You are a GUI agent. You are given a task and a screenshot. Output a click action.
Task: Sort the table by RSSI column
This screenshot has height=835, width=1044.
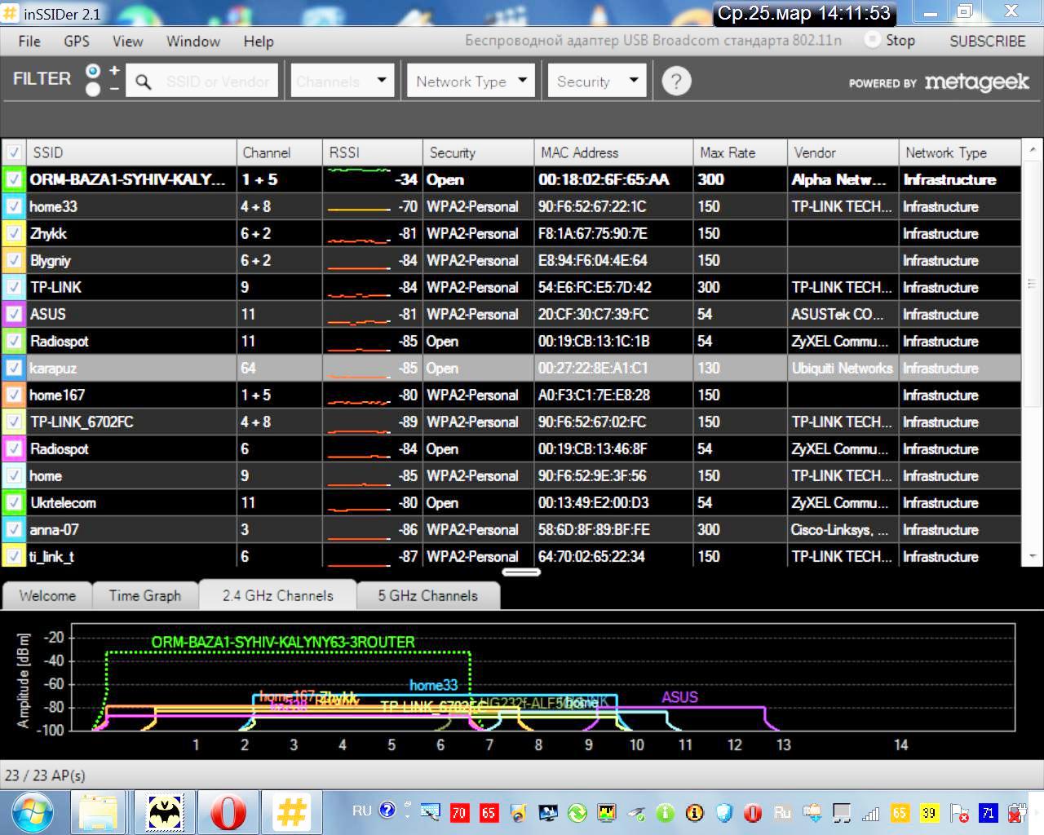[372, 152]
